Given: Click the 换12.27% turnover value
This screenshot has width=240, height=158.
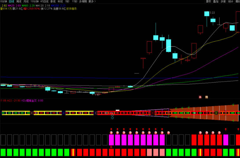Looking at the screenshot, I should pyautogui.click(x=47, y=9).
